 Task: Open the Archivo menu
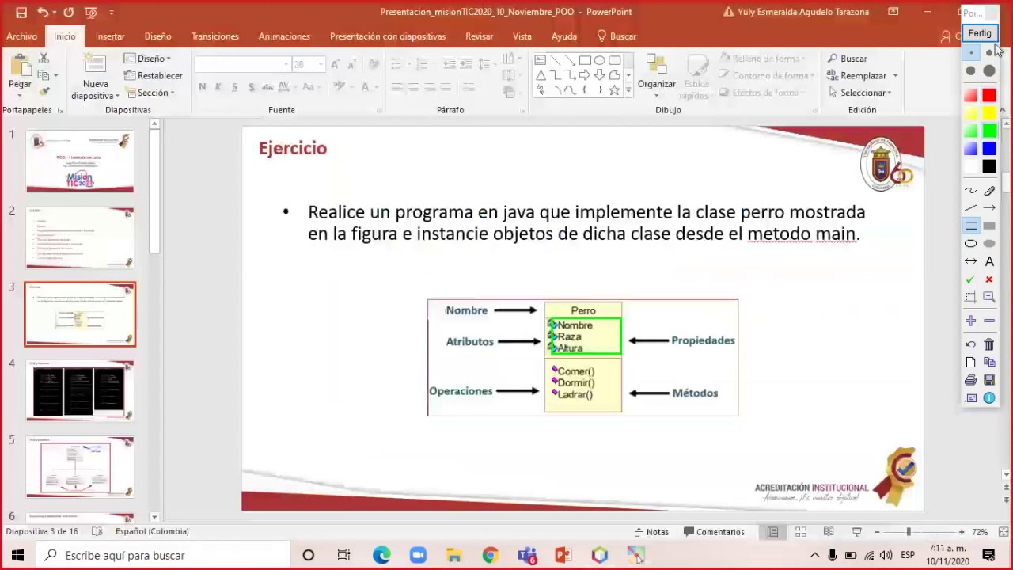22,36
